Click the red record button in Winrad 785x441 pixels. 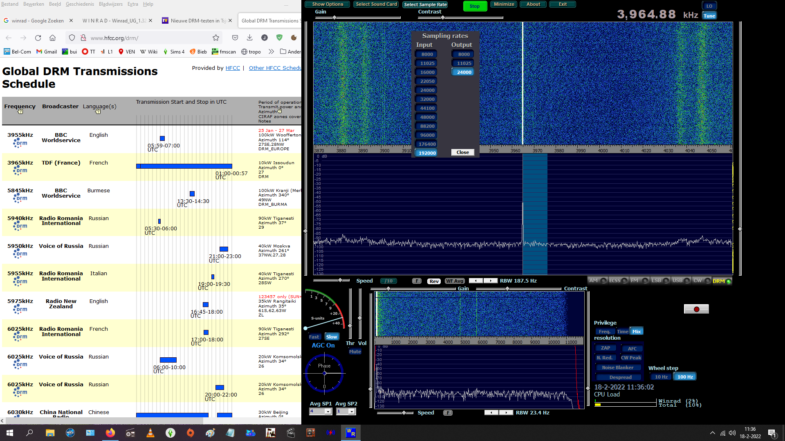[x=696, y=309]
